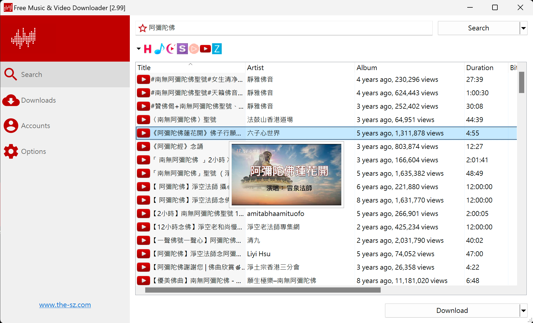Click '6 years ago, 221,880 views' cell
Viewport: 533px width, 323px height.
click(397, 187)
